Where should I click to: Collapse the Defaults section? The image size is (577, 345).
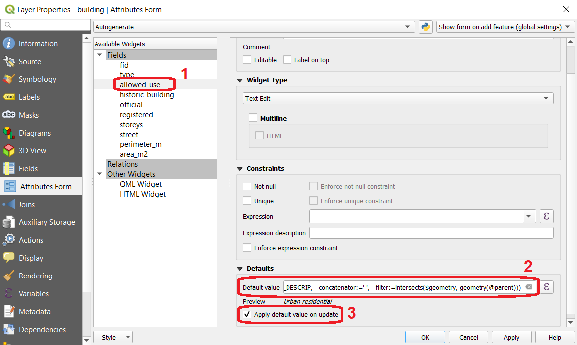[240, 269]
